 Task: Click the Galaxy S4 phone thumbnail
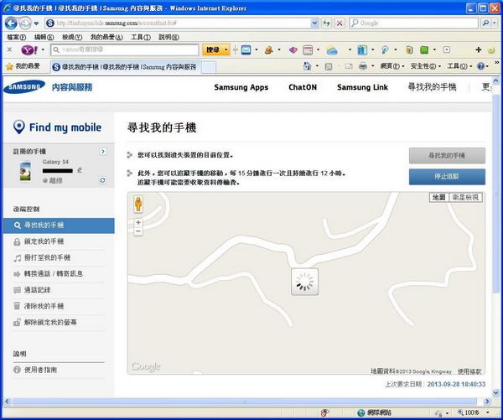[25, 171]
